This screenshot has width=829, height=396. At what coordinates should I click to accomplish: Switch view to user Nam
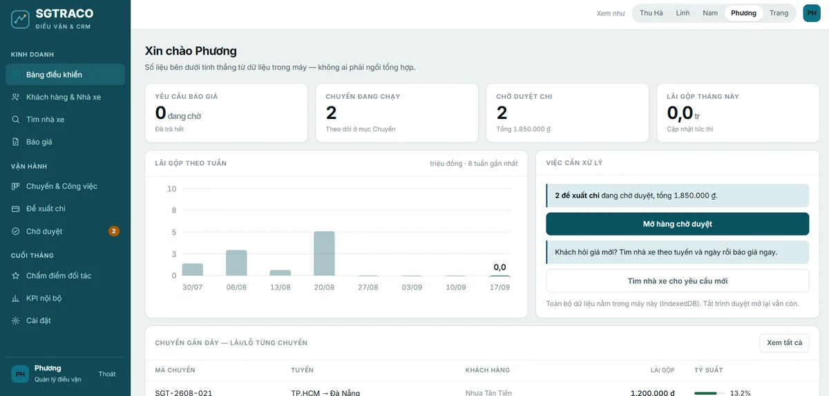click(x=710, y=13)
